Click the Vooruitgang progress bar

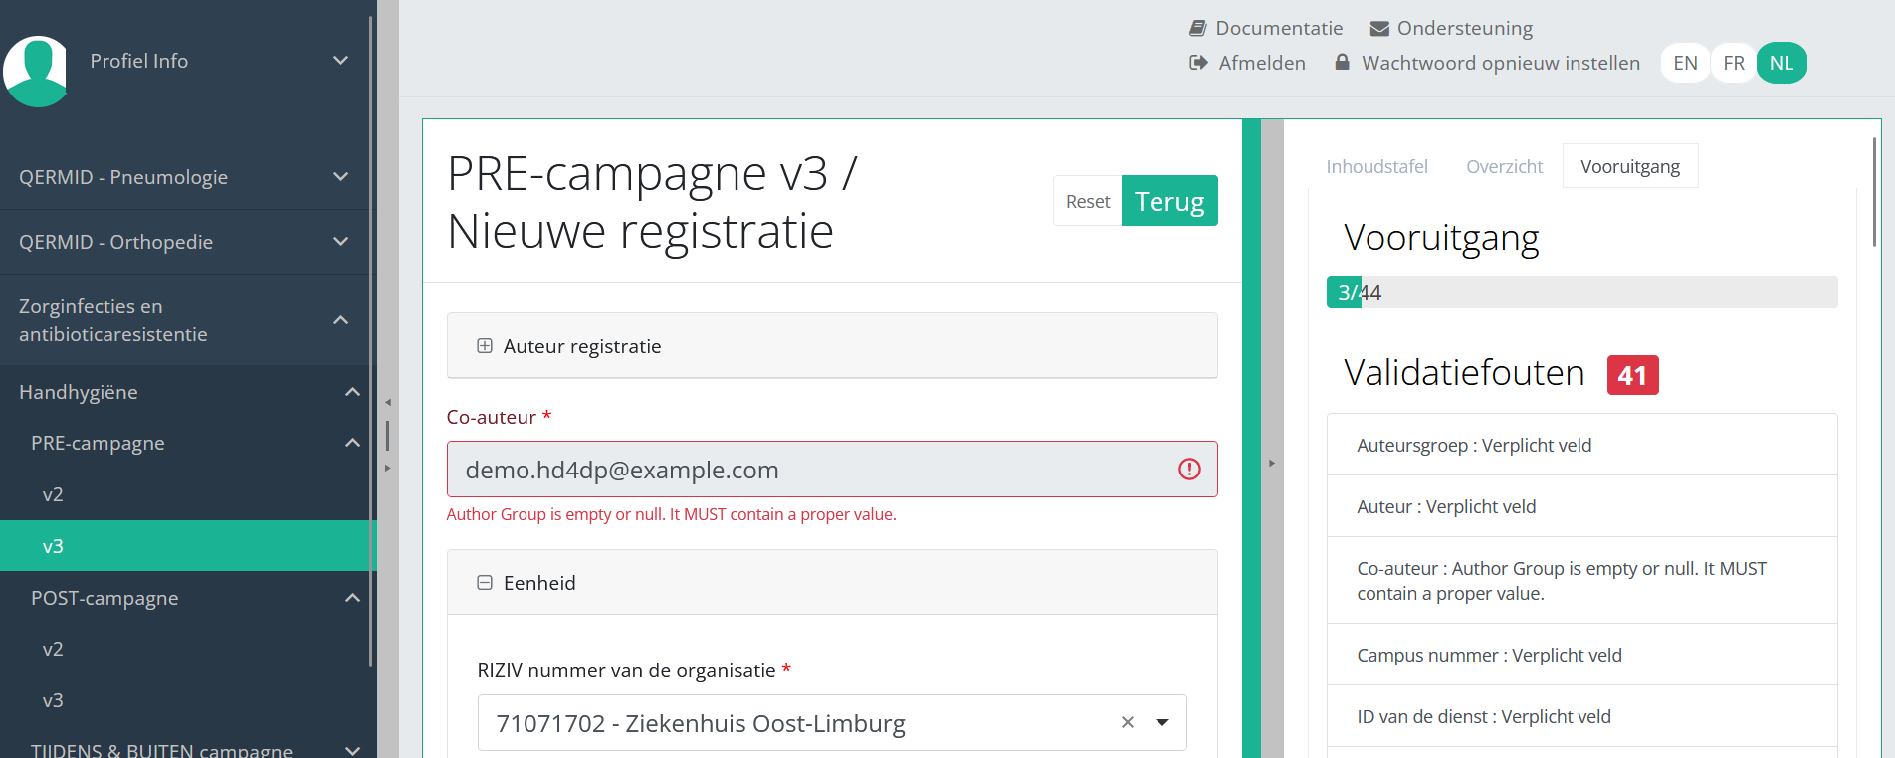(1581, 292)
